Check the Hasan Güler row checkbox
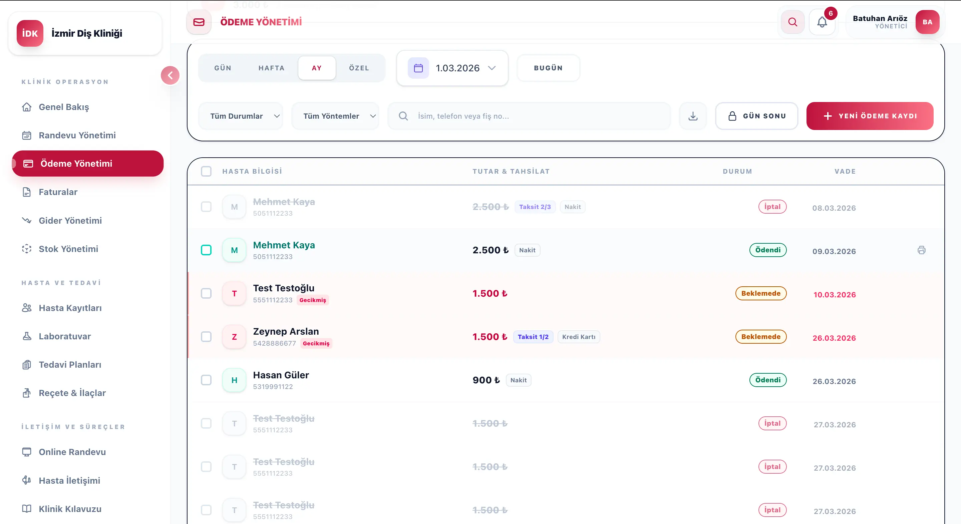The image size is (961, 524). (206, 380)
